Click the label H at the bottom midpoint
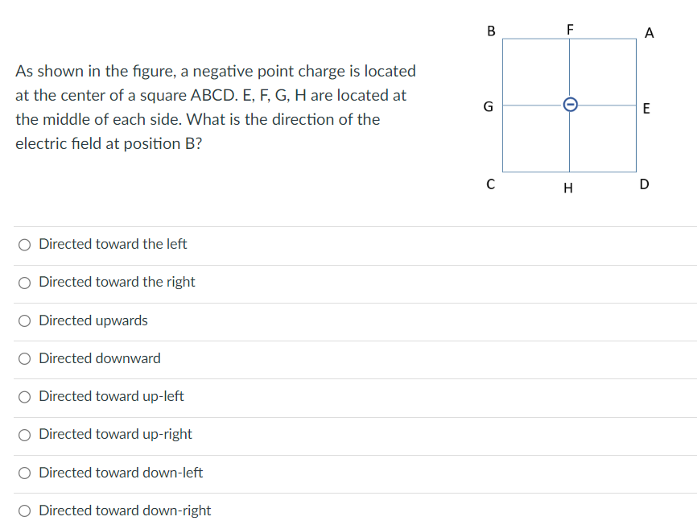Screen dimensions: 697x529 [x=568, y=188]
